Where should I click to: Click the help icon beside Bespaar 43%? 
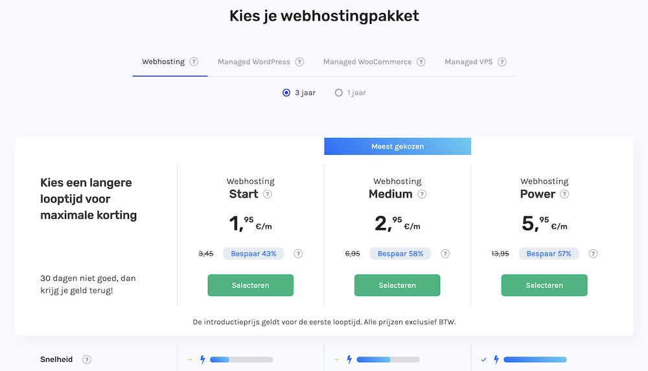tap(298, 254)
